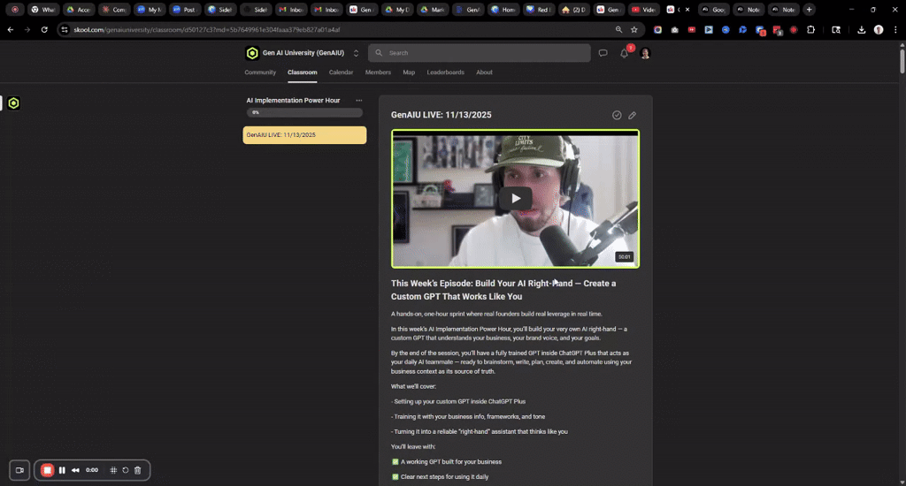906x486 pixels.
Task: Open the browser extensions puzzle icon
Action: tap(810, 29)
